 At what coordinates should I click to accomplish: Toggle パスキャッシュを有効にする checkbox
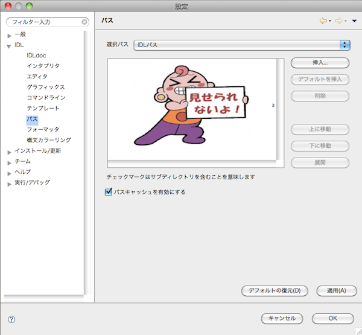[108, 192]
